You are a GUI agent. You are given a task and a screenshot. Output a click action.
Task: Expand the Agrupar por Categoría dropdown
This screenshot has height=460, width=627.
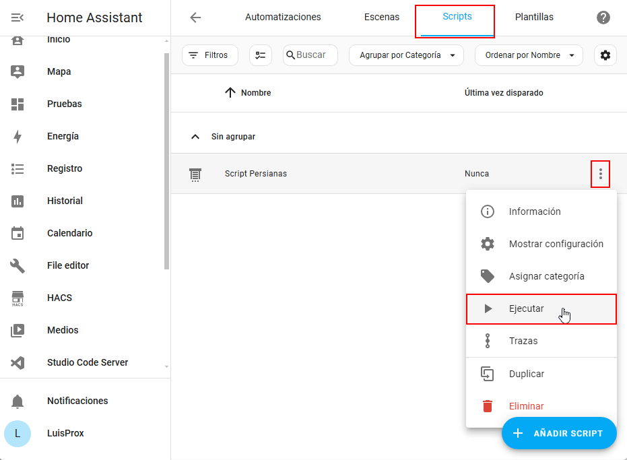click(406, 55)
